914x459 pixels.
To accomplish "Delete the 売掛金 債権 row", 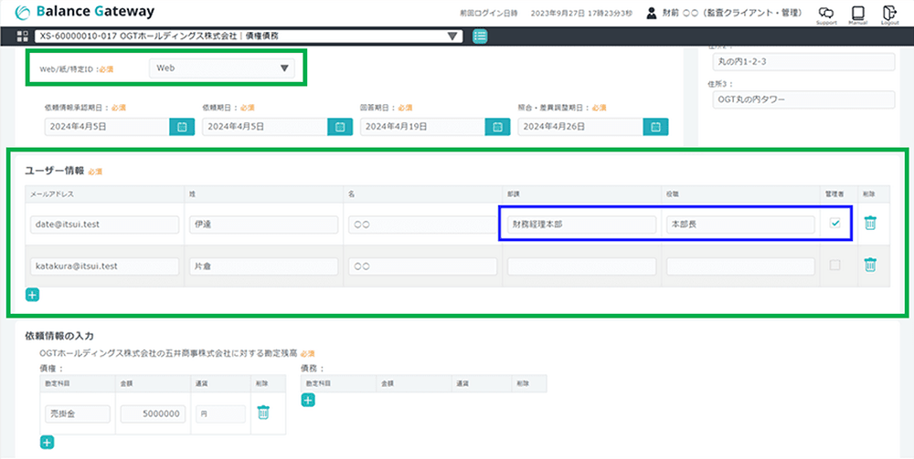I will pyautogui.click(x=263, y=412).
